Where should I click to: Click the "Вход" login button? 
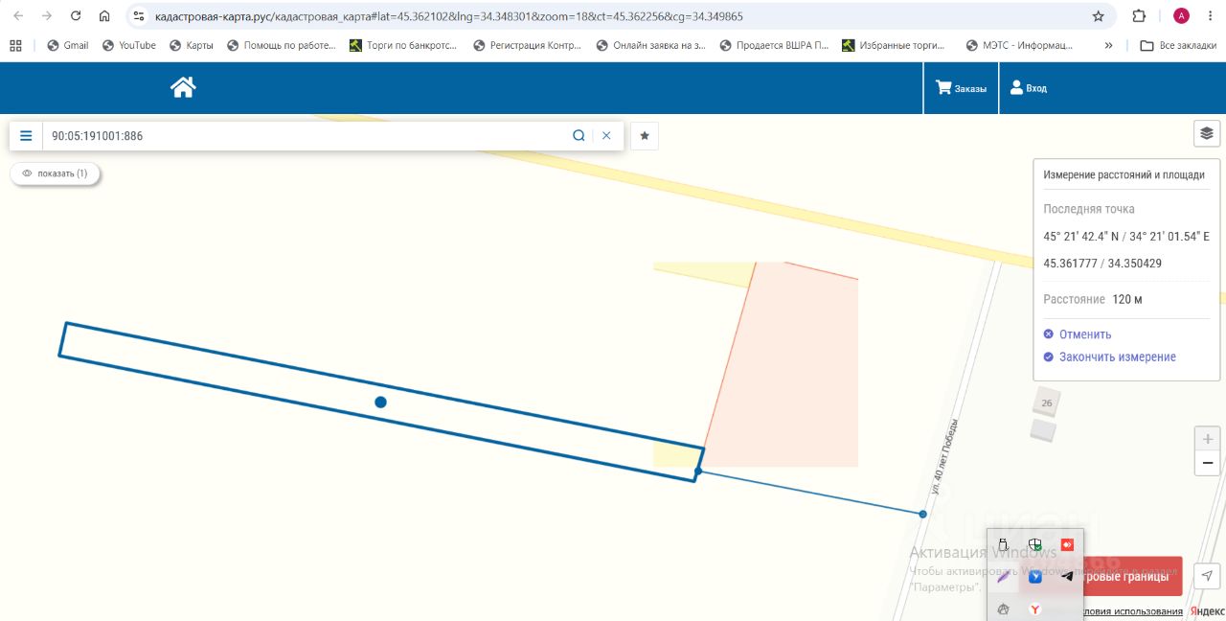tap(1029, 88)
